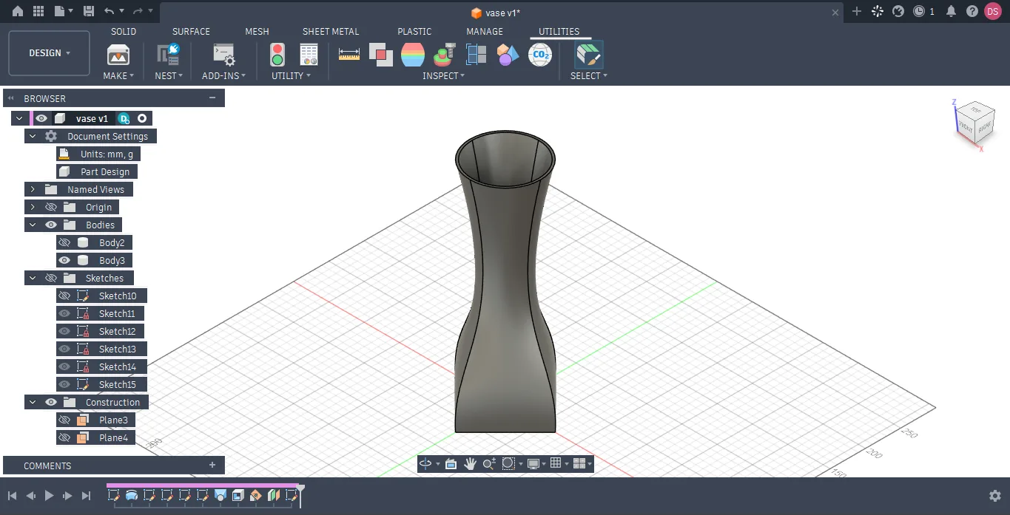The height and width of the screenshot is (515, 1010).
Task: Jump to timeline end
Action: 86,496
